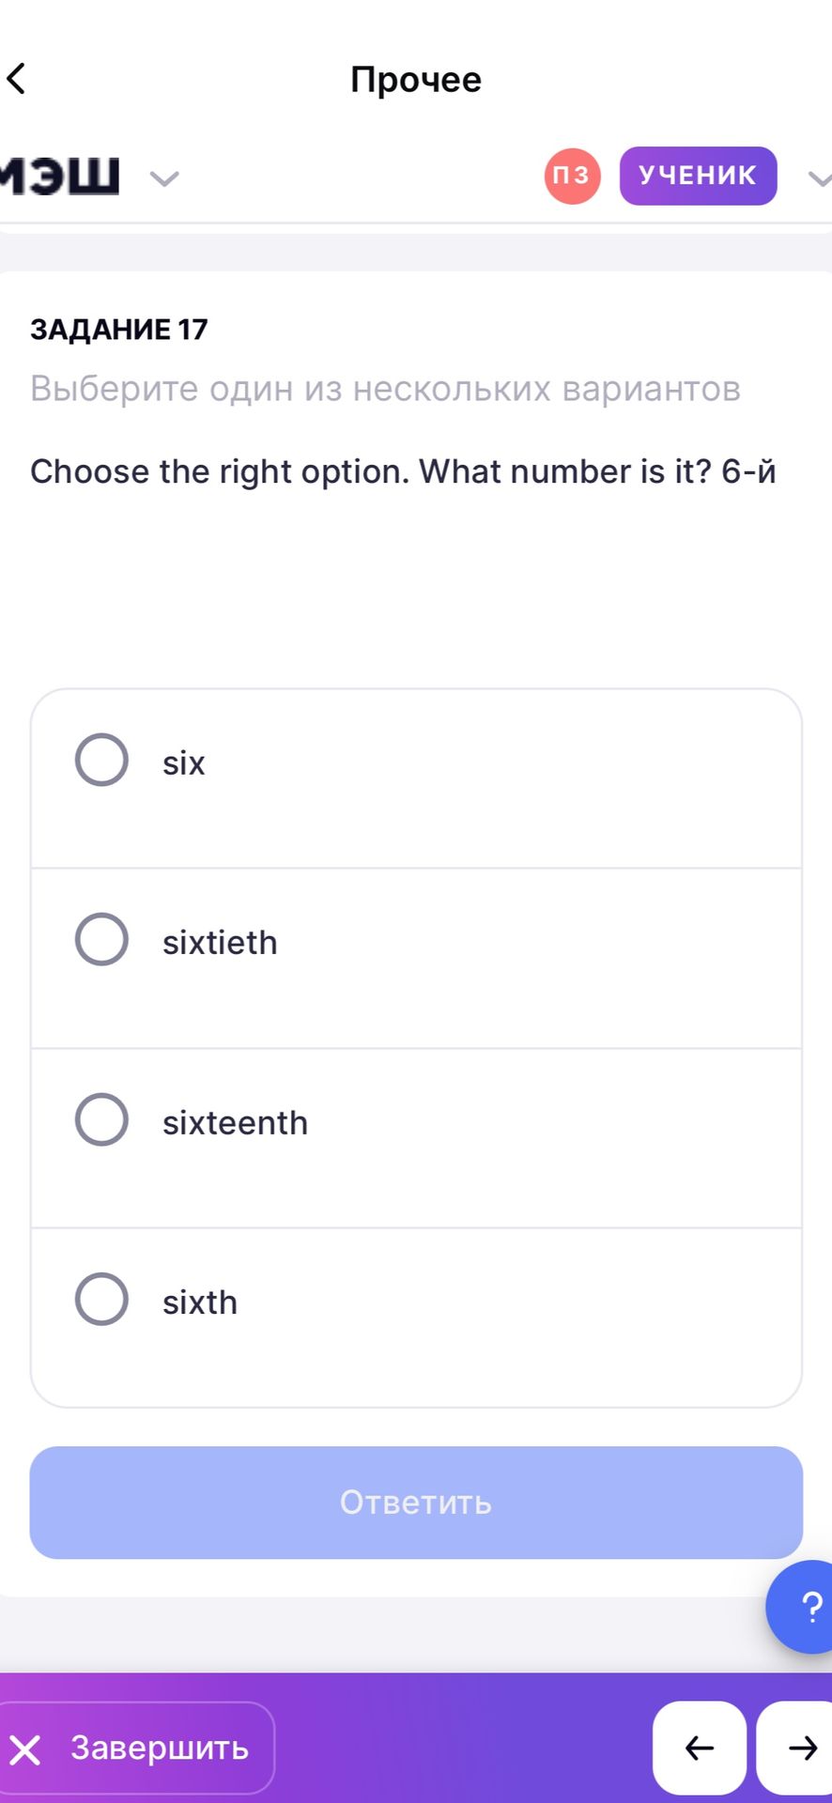The height and width of the screenshot is (1803, 832).
Task: Expand the dropdown arrow right of УЧЕНИК
Action: [820, 177]
